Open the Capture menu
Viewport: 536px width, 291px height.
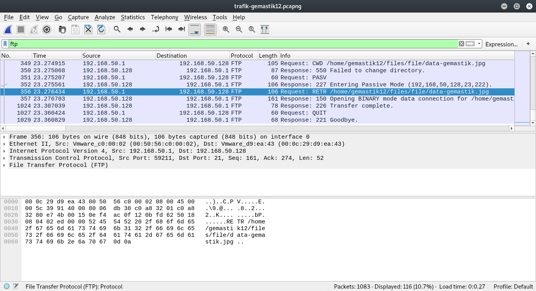tap(78, 17)
